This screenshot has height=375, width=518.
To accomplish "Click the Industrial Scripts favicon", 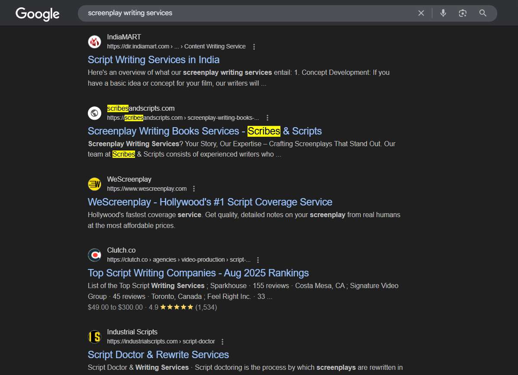I will pos(94,337).
